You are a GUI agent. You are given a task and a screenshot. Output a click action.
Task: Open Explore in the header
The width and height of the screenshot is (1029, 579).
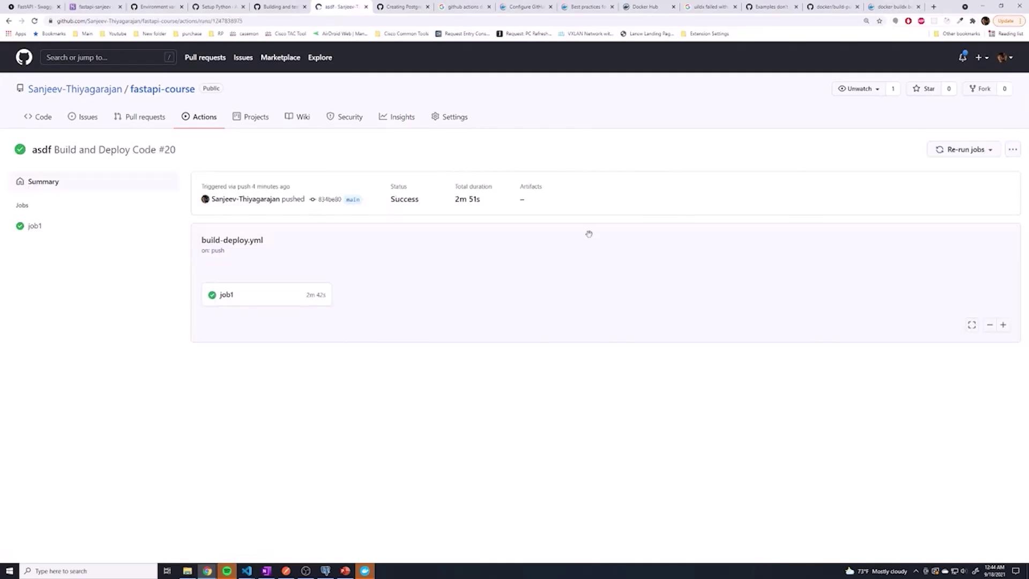pyautogui.click(x=320, y=57)
